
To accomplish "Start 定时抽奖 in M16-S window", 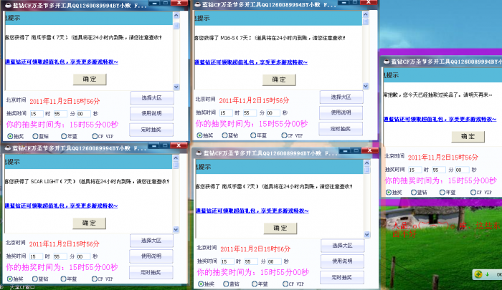I will (x=341, y=129).
